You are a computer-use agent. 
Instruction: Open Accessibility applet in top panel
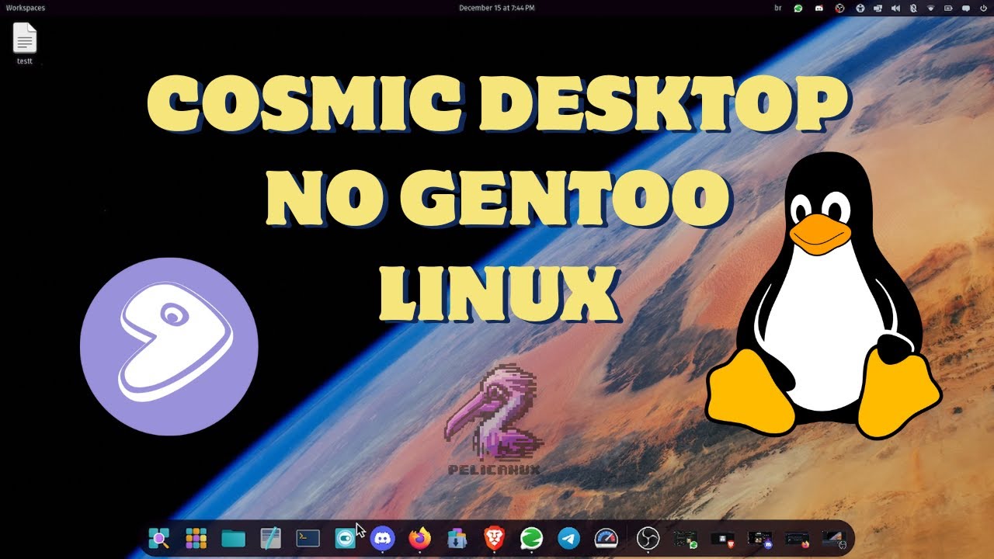(x=860, y=8)
